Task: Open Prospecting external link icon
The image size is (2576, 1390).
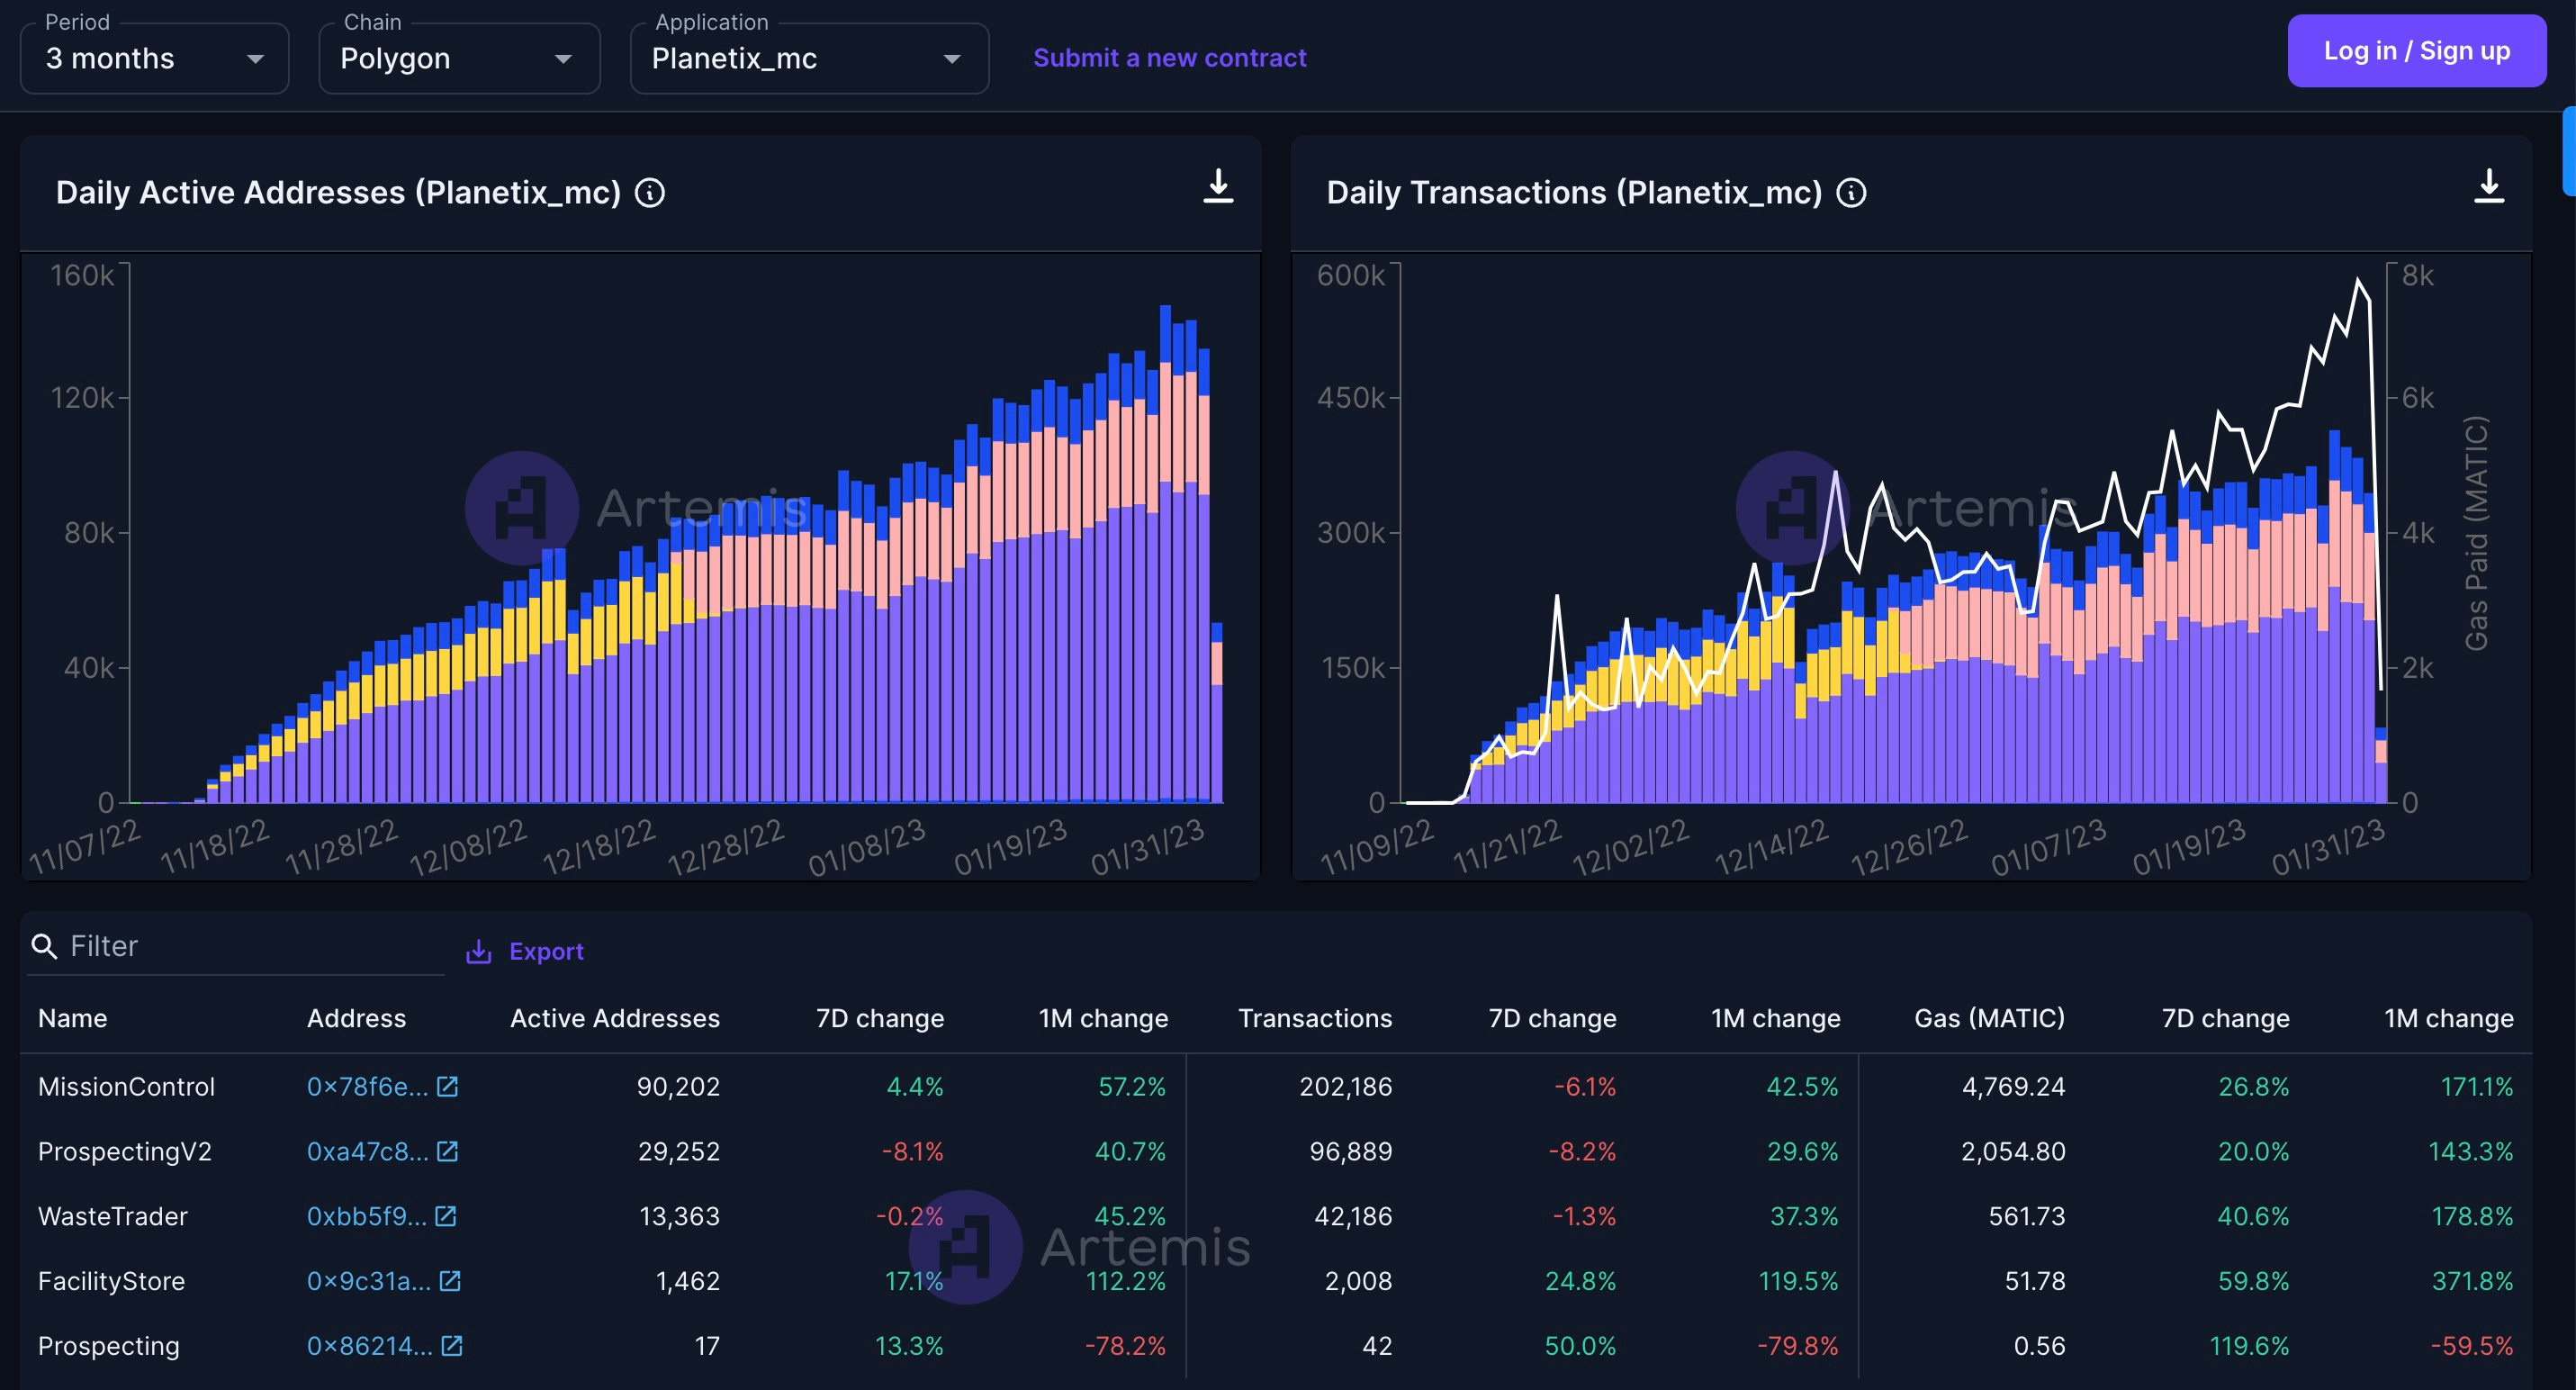Action: 452,1346
